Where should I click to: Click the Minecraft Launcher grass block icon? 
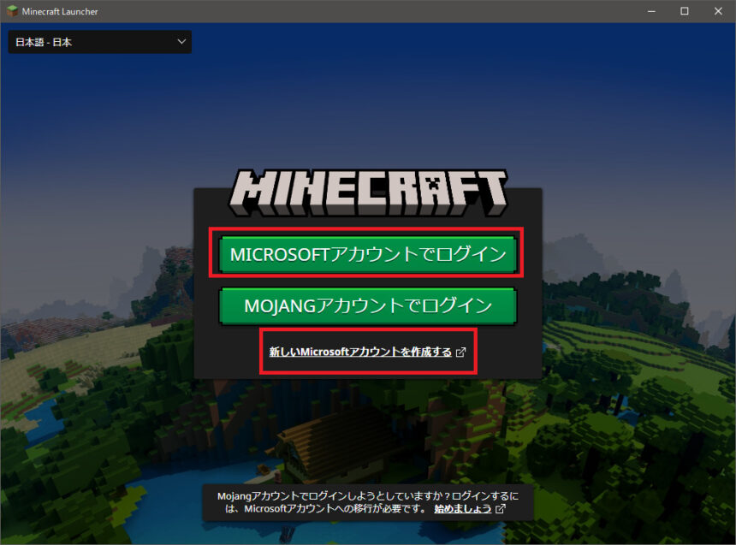12,11
